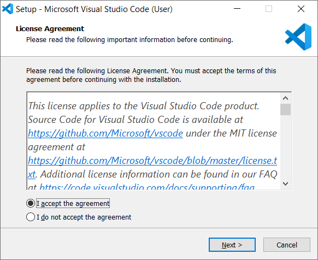Click the Next > button
The width and height of the screenshot is (318, 260).
(x=232, y=245)
